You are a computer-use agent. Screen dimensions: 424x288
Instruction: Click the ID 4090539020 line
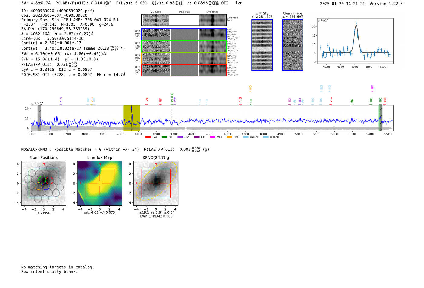(58, 11)
